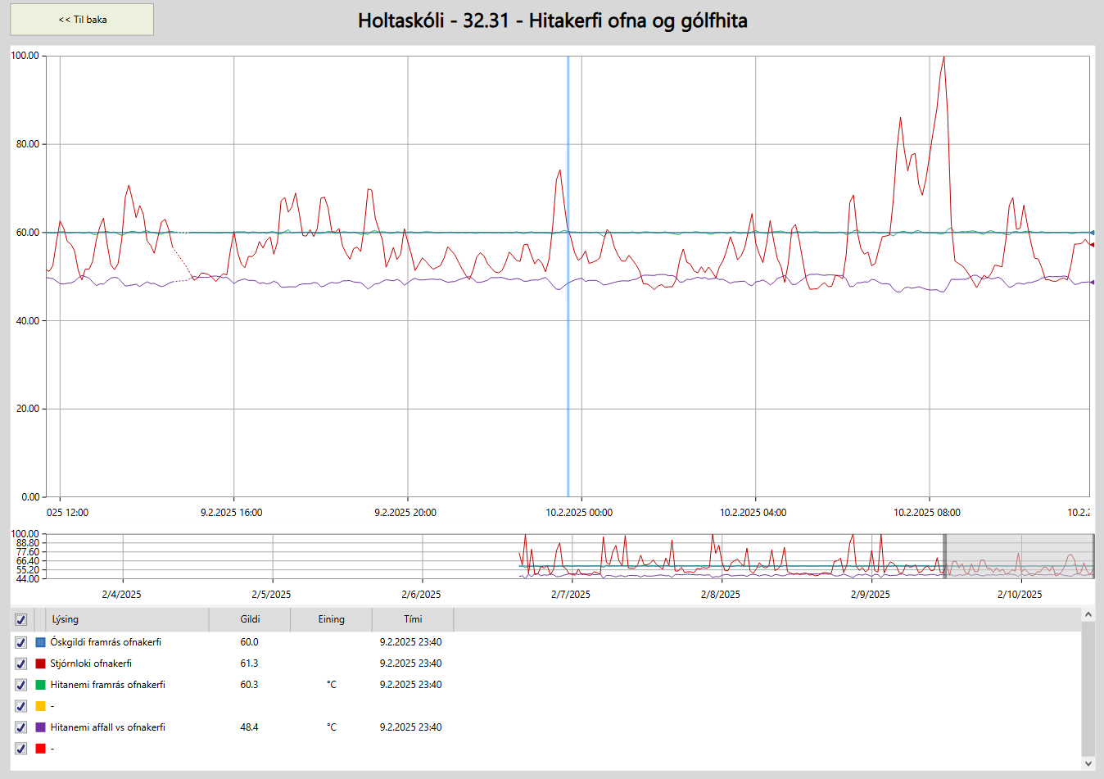
Task: Click the blue vertical cursor line in chart
Action: [x=568, y=328]
